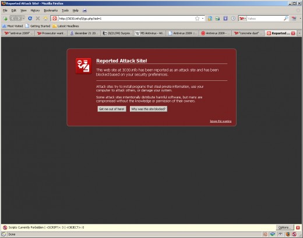Go forward with the Forward arrow button
This screenshot has width=303, height=238.
[19, 19]
